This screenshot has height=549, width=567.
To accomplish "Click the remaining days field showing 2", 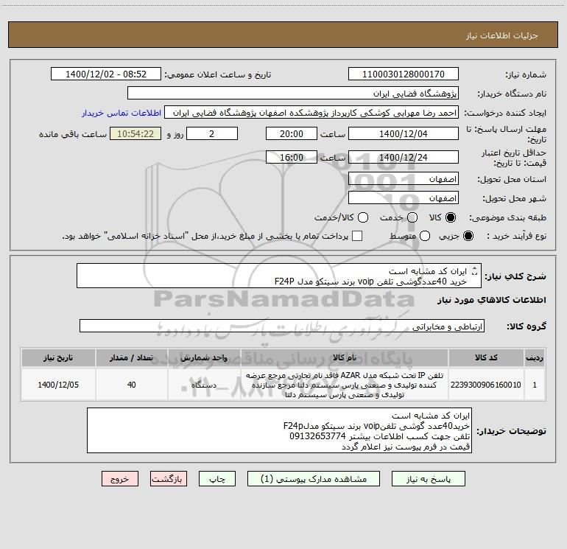I will (212, 133).
